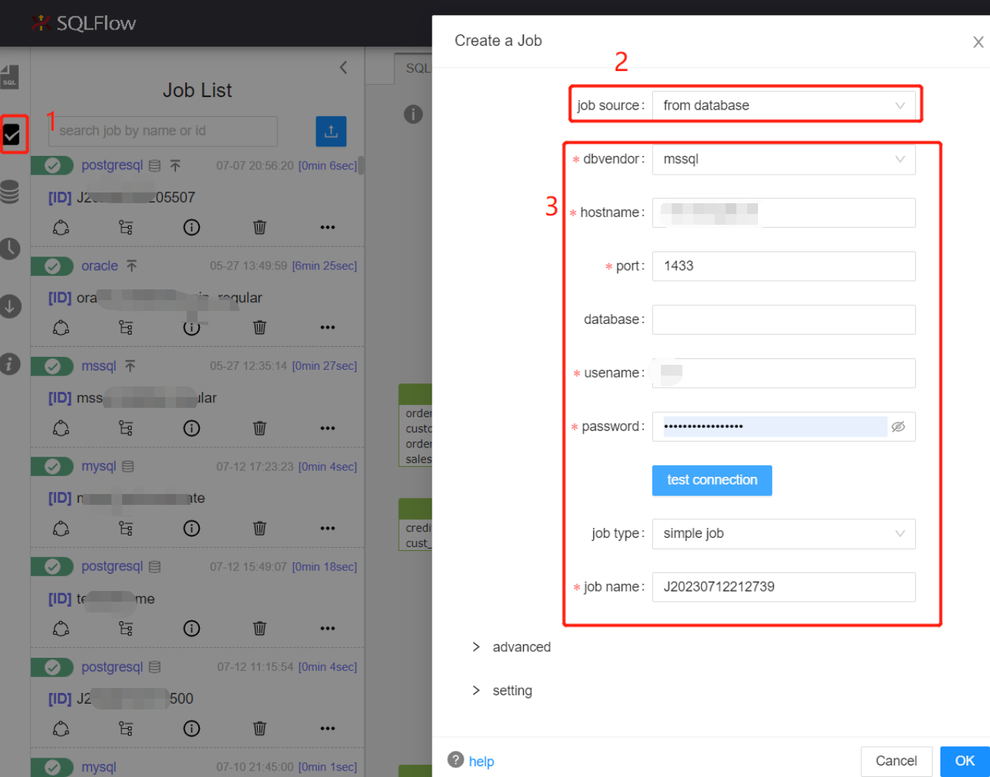
Task: Open the job source dropdown
Action: 783,106
